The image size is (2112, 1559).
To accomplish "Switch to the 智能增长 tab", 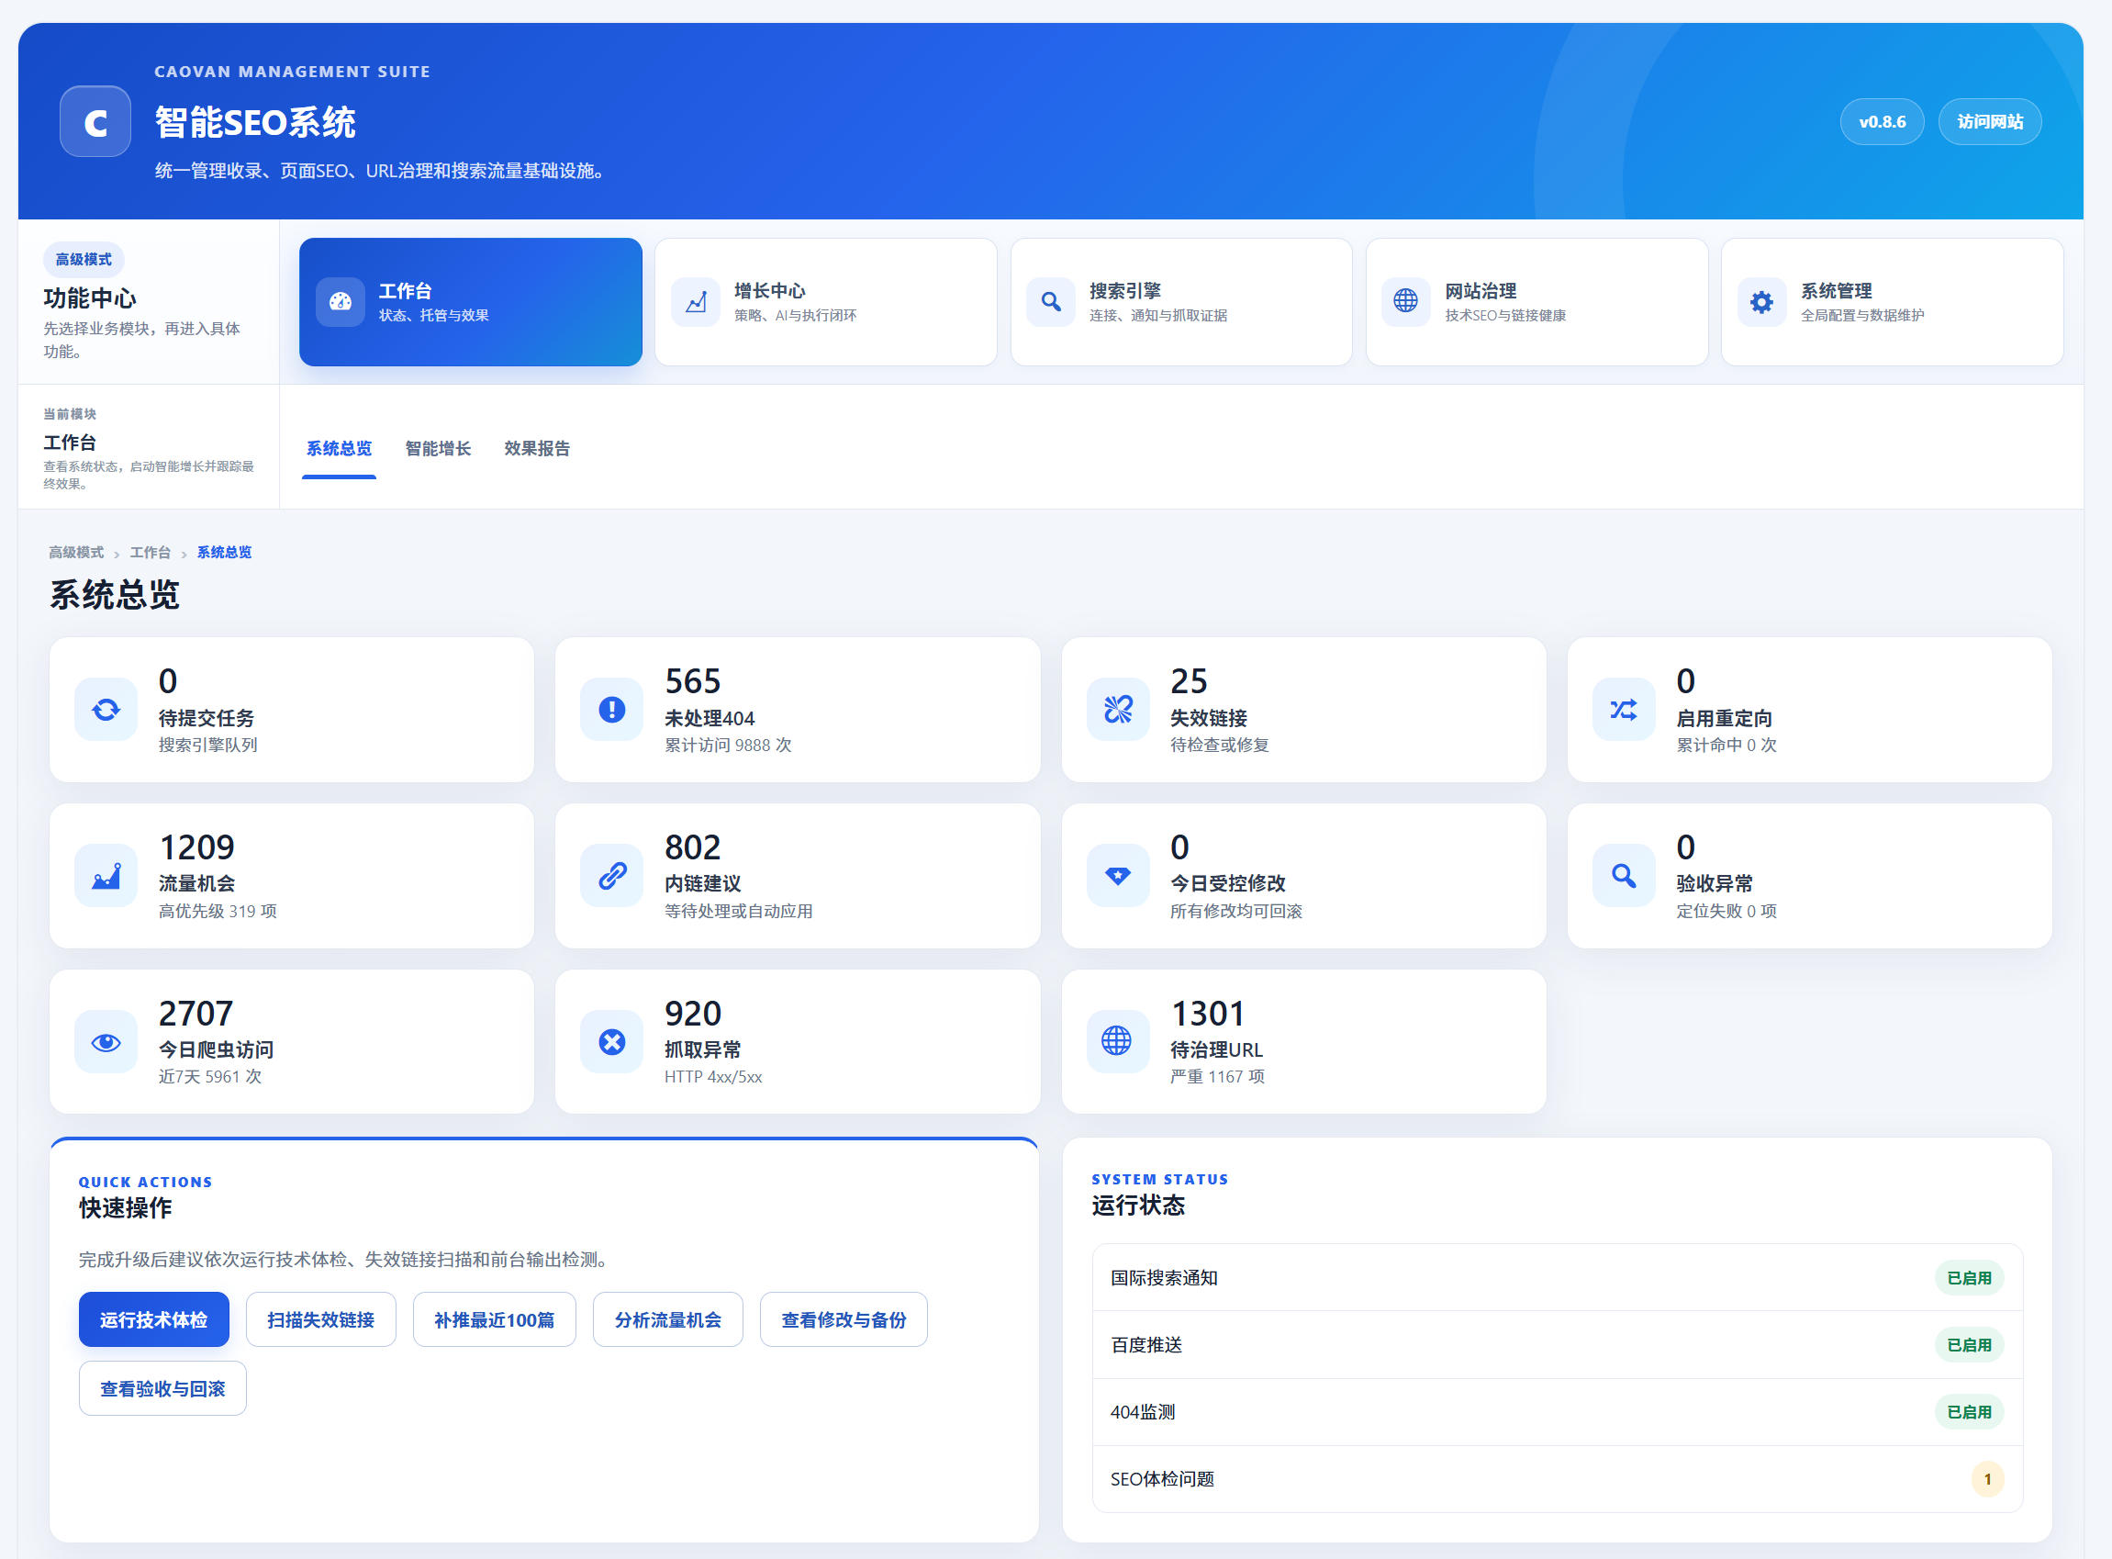I will pyautogui.click(x=438, y=448).
